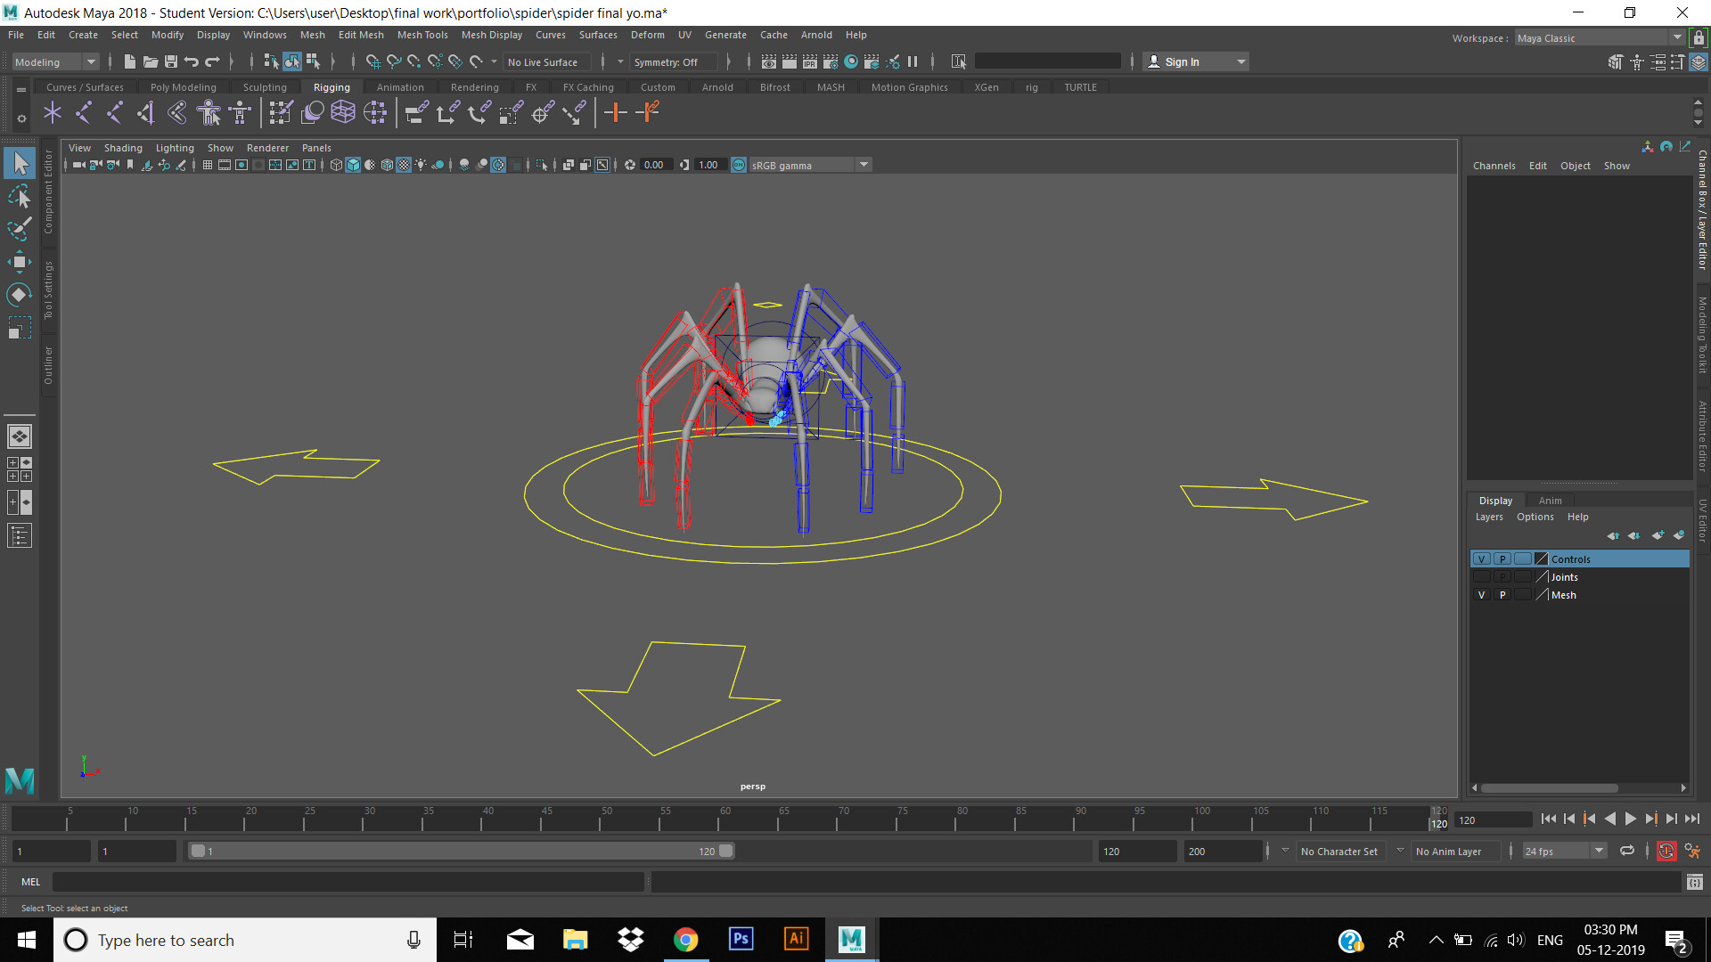Disable visibility on the Mesh layer
1711x962 pixels.
click(1482, 594)
